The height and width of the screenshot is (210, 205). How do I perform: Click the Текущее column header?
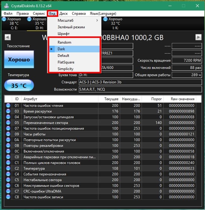coord(109,99)
